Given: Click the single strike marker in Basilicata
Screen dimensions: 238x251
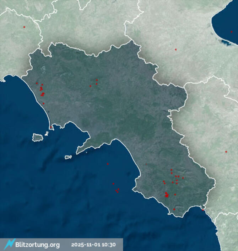Looking at the screenshot, I should click(226, 152).
